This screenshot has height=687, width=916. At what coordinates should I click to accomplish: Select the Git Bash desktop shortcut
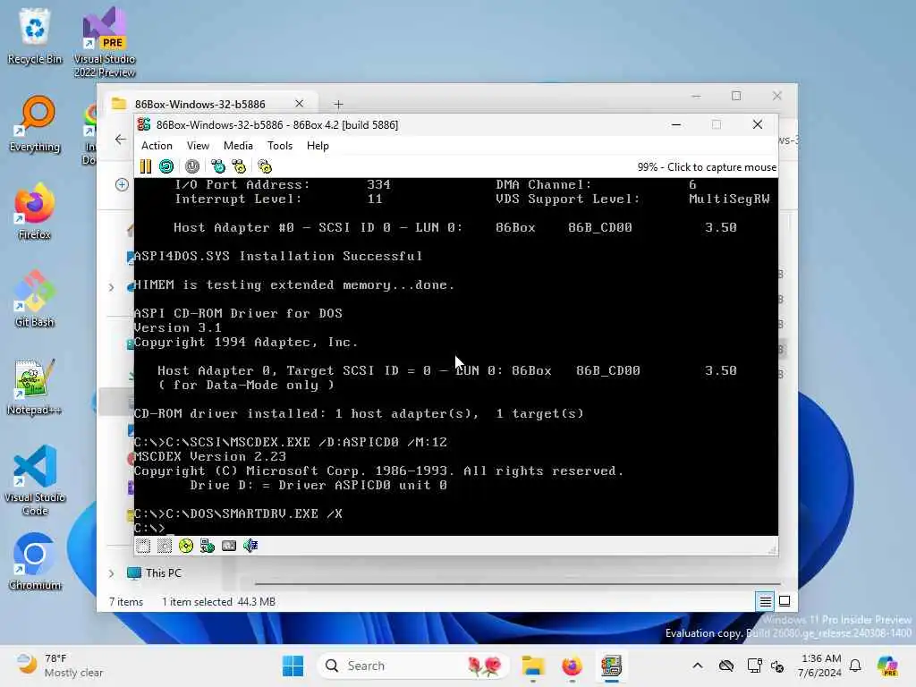(x=35, y=299)
